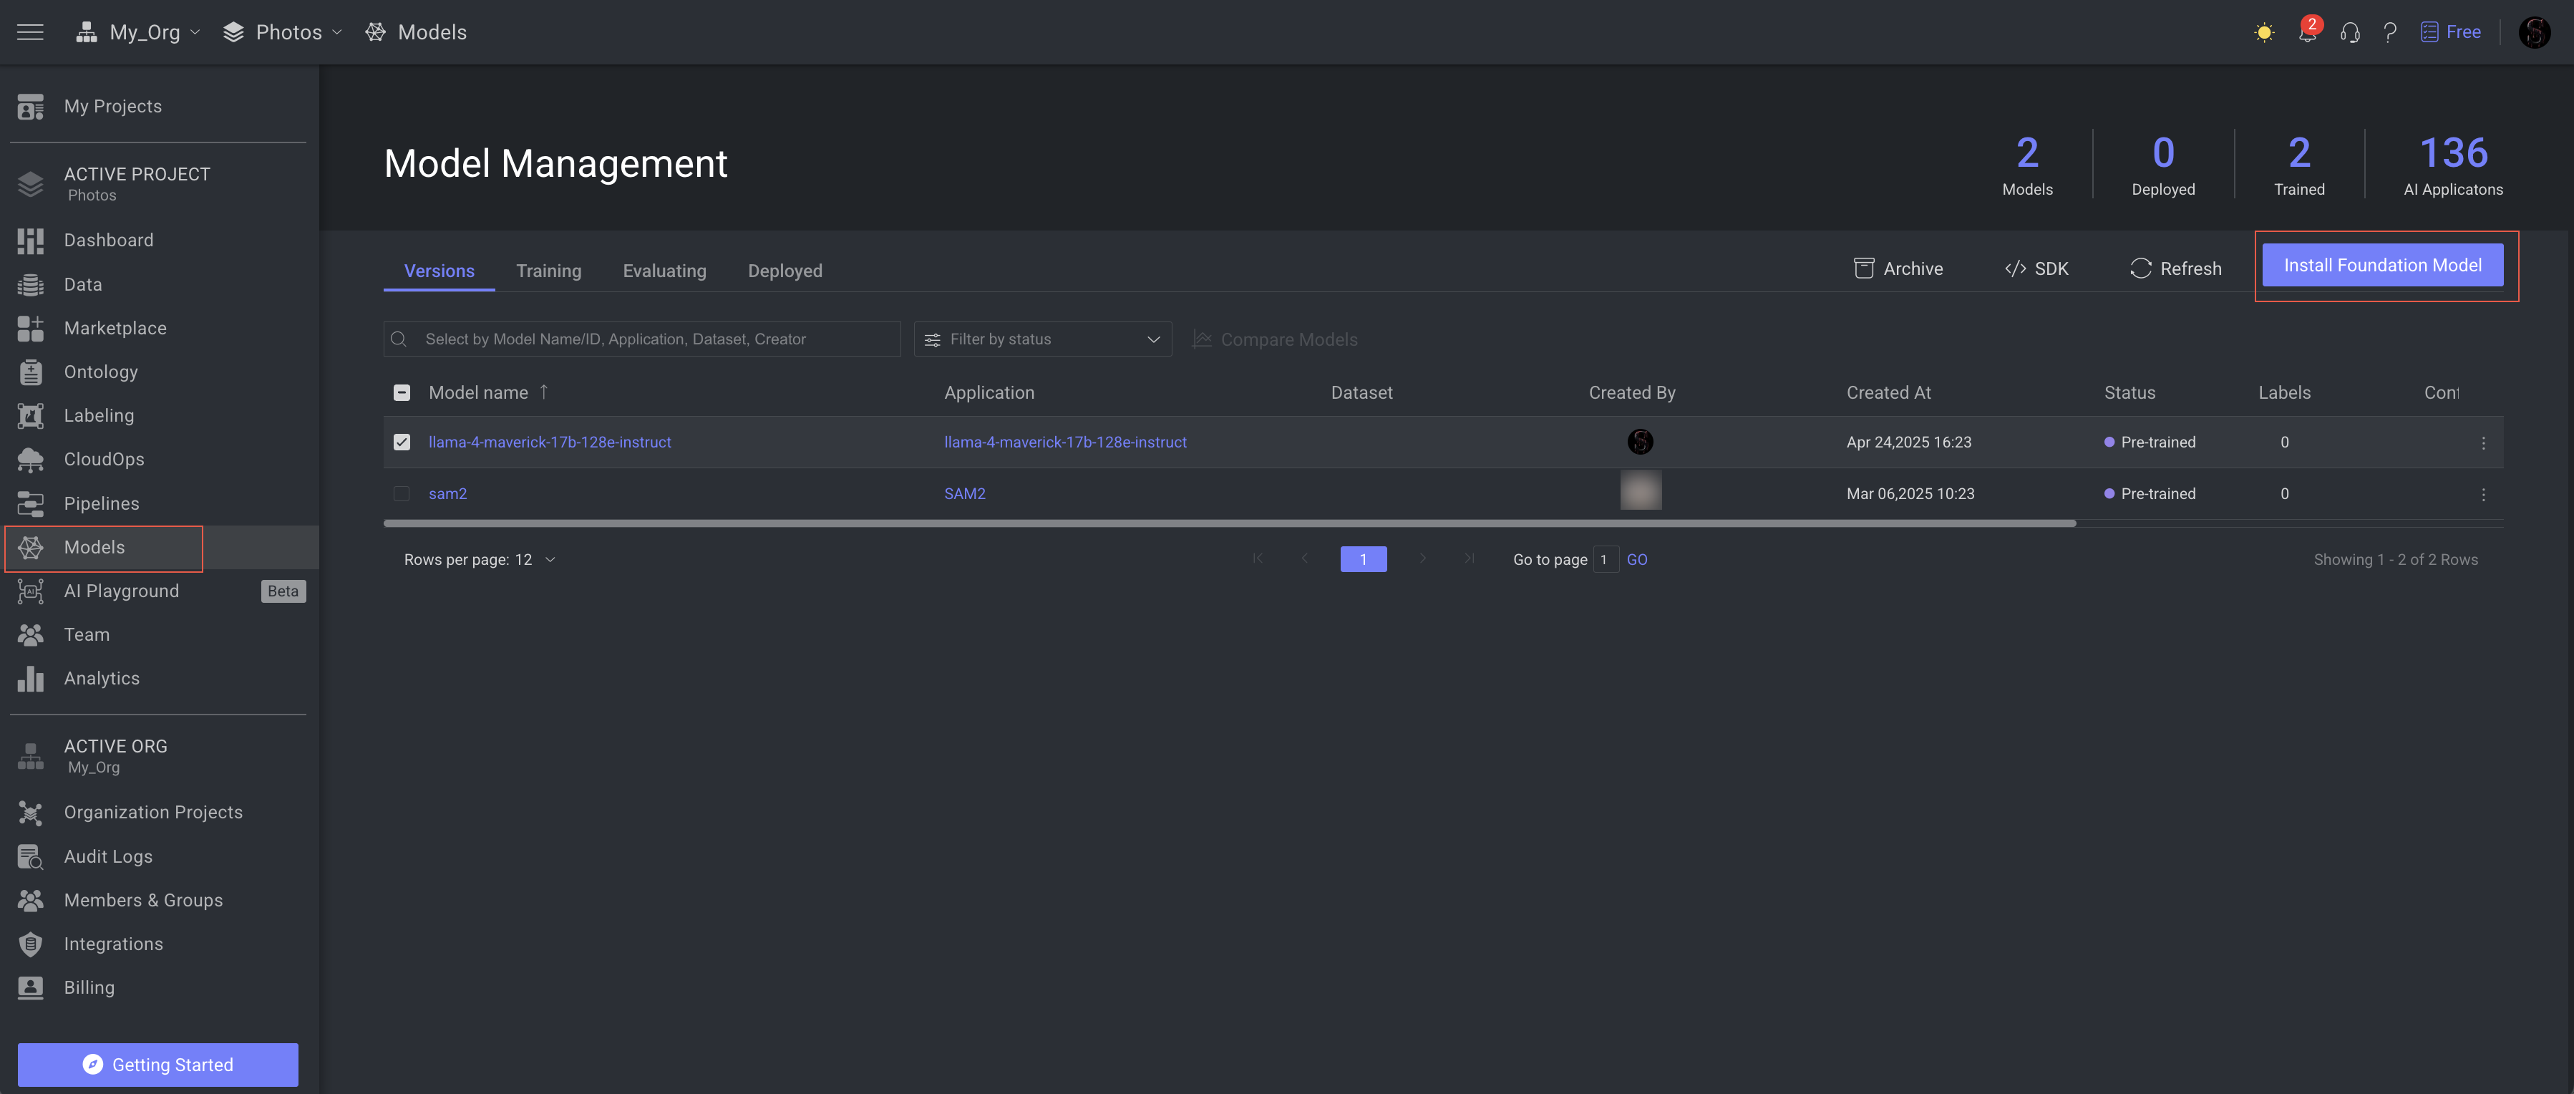Expand the My_Org organization dropdown
Image resolution: width=2574 pixels, height=1094 pixels.
point(139,32)
